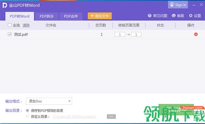The width and height of the screenshot is (205, 124).
Task: Minimize the 金山PDF转Word window
Action: click(x=194, y=5)
